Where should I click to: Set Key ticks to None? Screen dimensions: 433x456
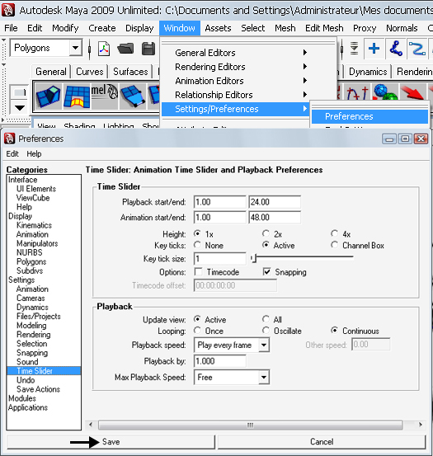[x=197, y=245]
